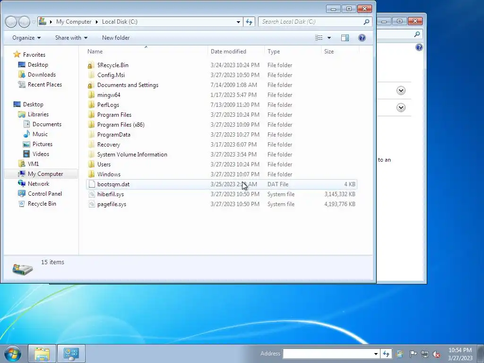Screen dimensions: 484x363
Task: Click the Control Panel taskbar button
Action: click(71, 354)
